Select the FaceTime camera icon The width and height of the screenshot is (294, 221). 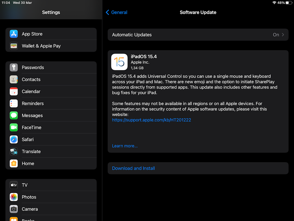point(13,127)
